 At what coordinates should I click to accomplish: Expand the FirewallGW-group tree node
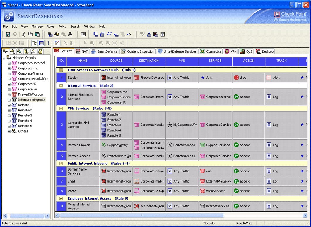(x=9, y=95)
